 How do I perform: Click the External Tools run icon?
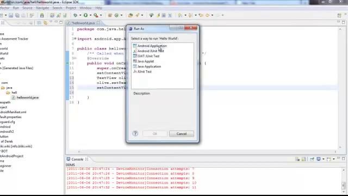click(96, 15)
